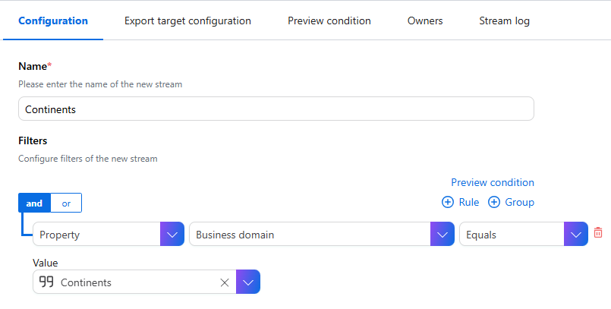Screen dimensions: 611x309
Task: Open the Equals operator dropdown arrow
Action: tap(576, 234)
